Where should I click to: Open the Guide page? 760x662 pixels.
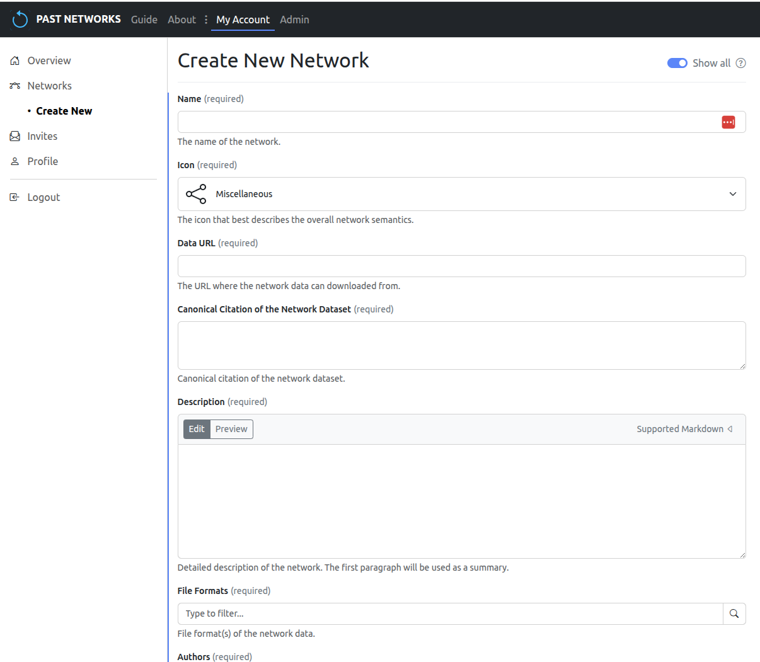144,20
